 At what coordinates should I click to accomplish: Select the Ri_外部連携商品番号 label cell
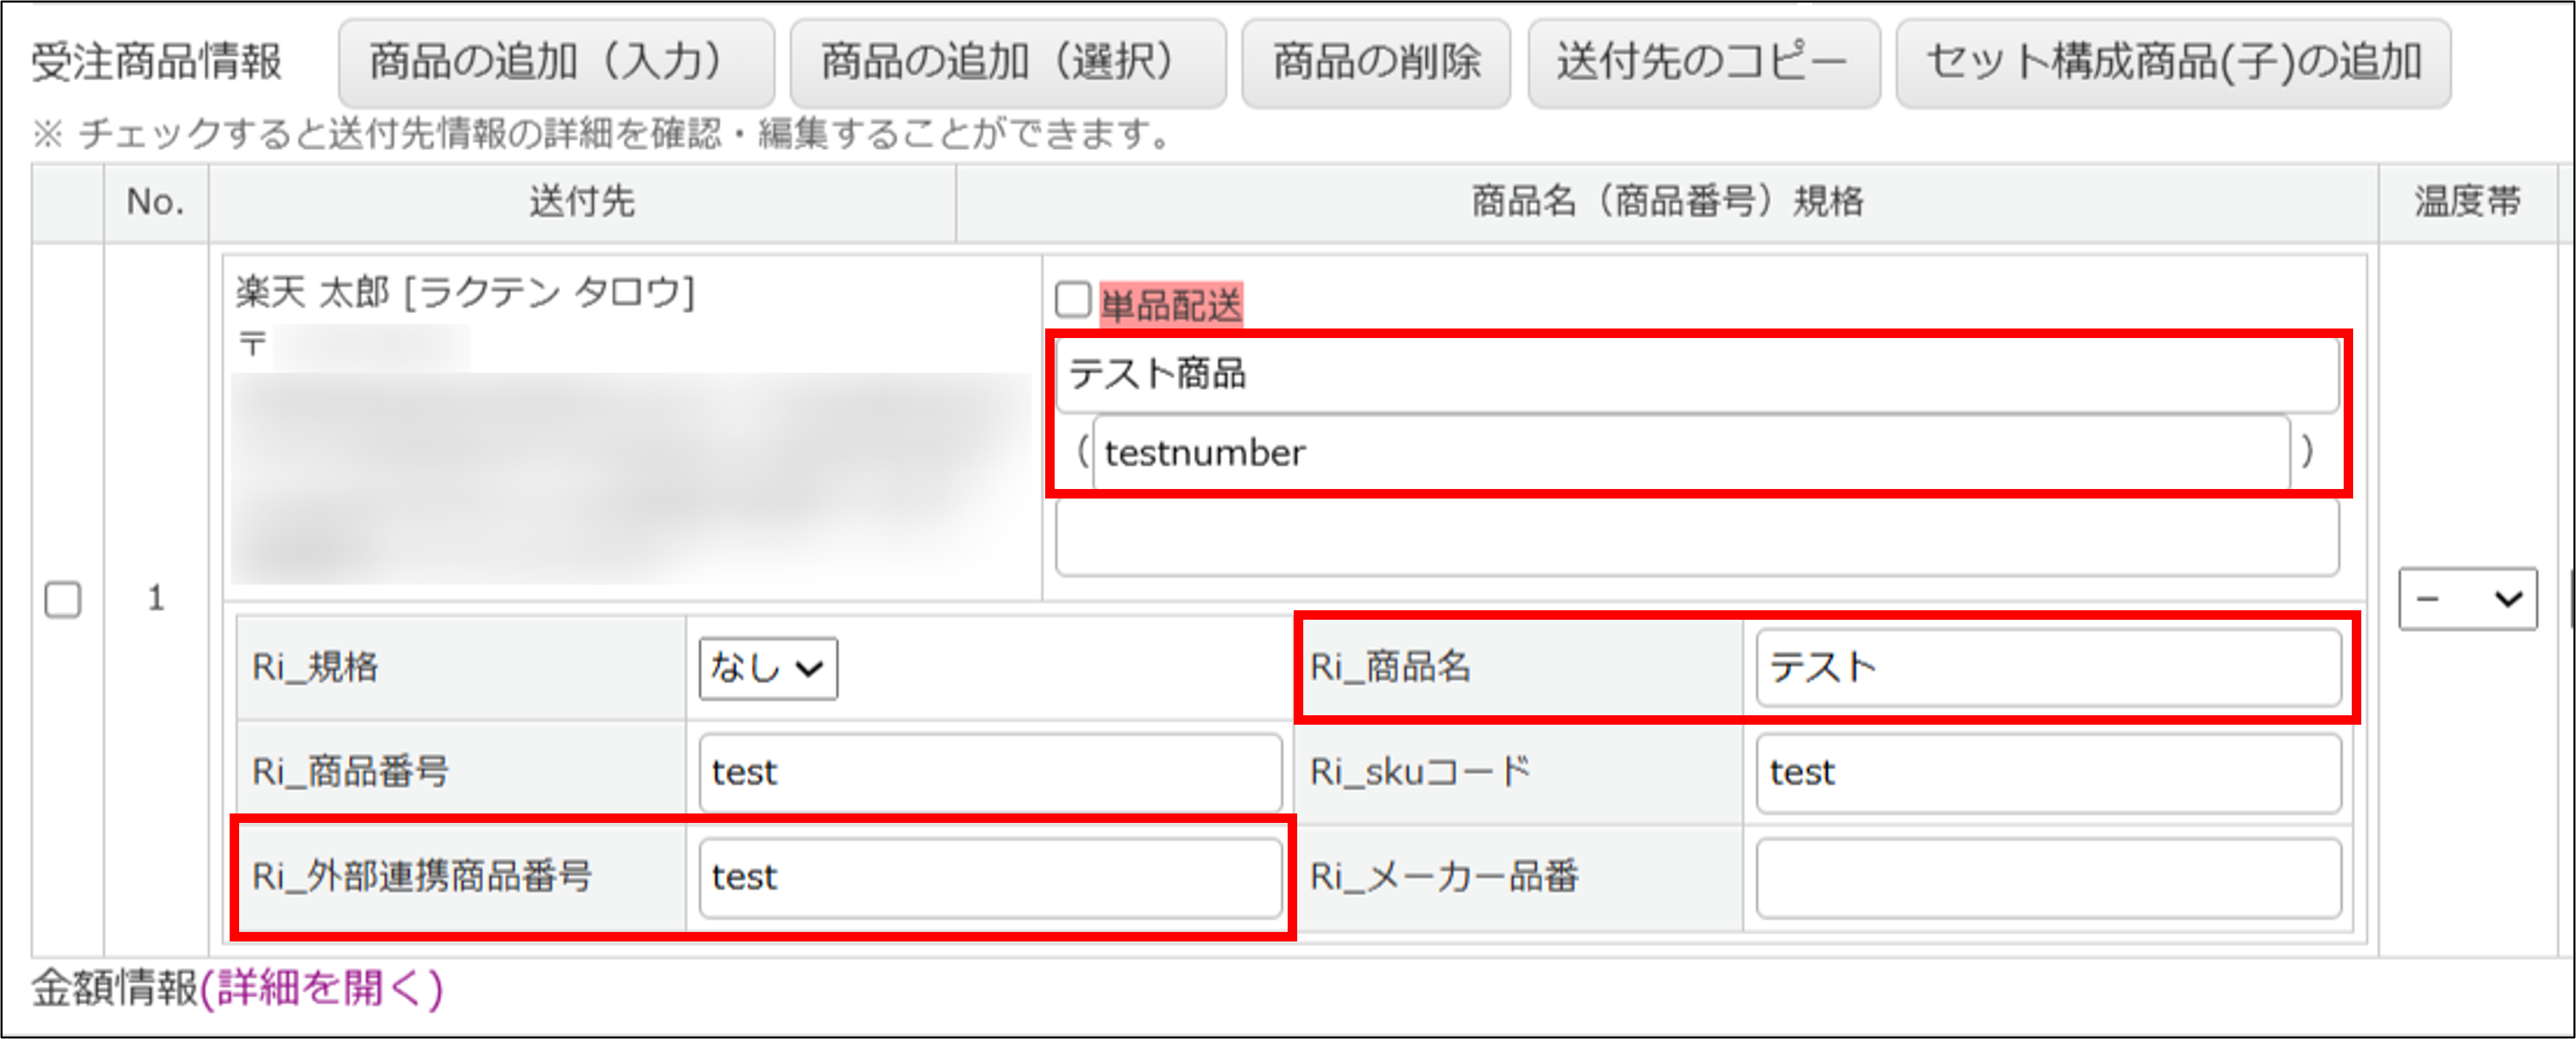[461, 878]
